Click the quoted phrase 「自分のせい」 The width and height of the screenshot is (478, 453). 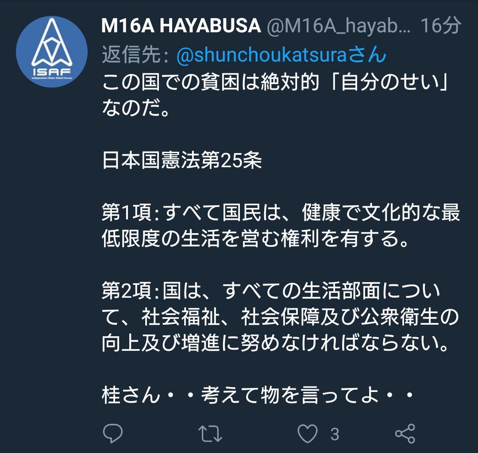389,82
